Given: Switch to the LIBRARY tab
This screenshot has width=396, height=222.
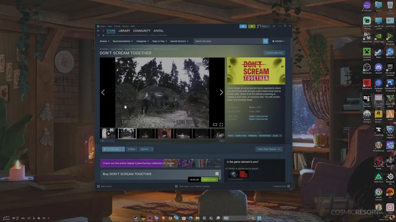Looking at the screenshot, I should click(x=124, y=31).
